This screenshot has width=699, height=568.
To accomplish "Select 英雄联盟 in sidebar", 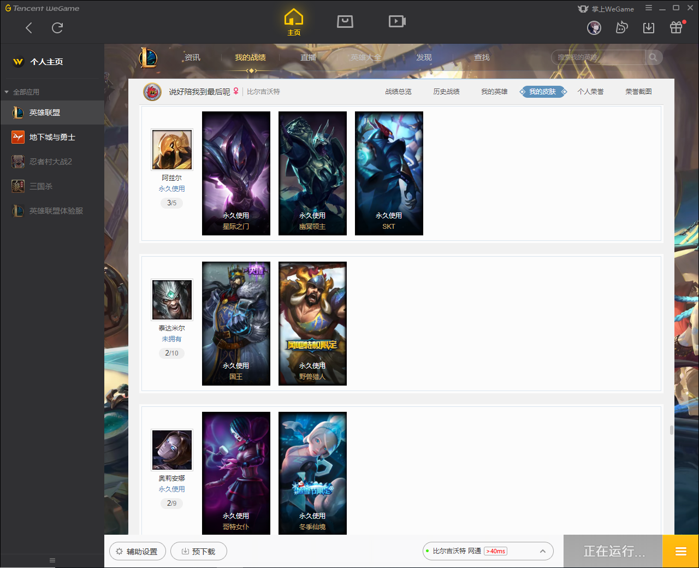I will pyautogui.click(x=52, y=113).
